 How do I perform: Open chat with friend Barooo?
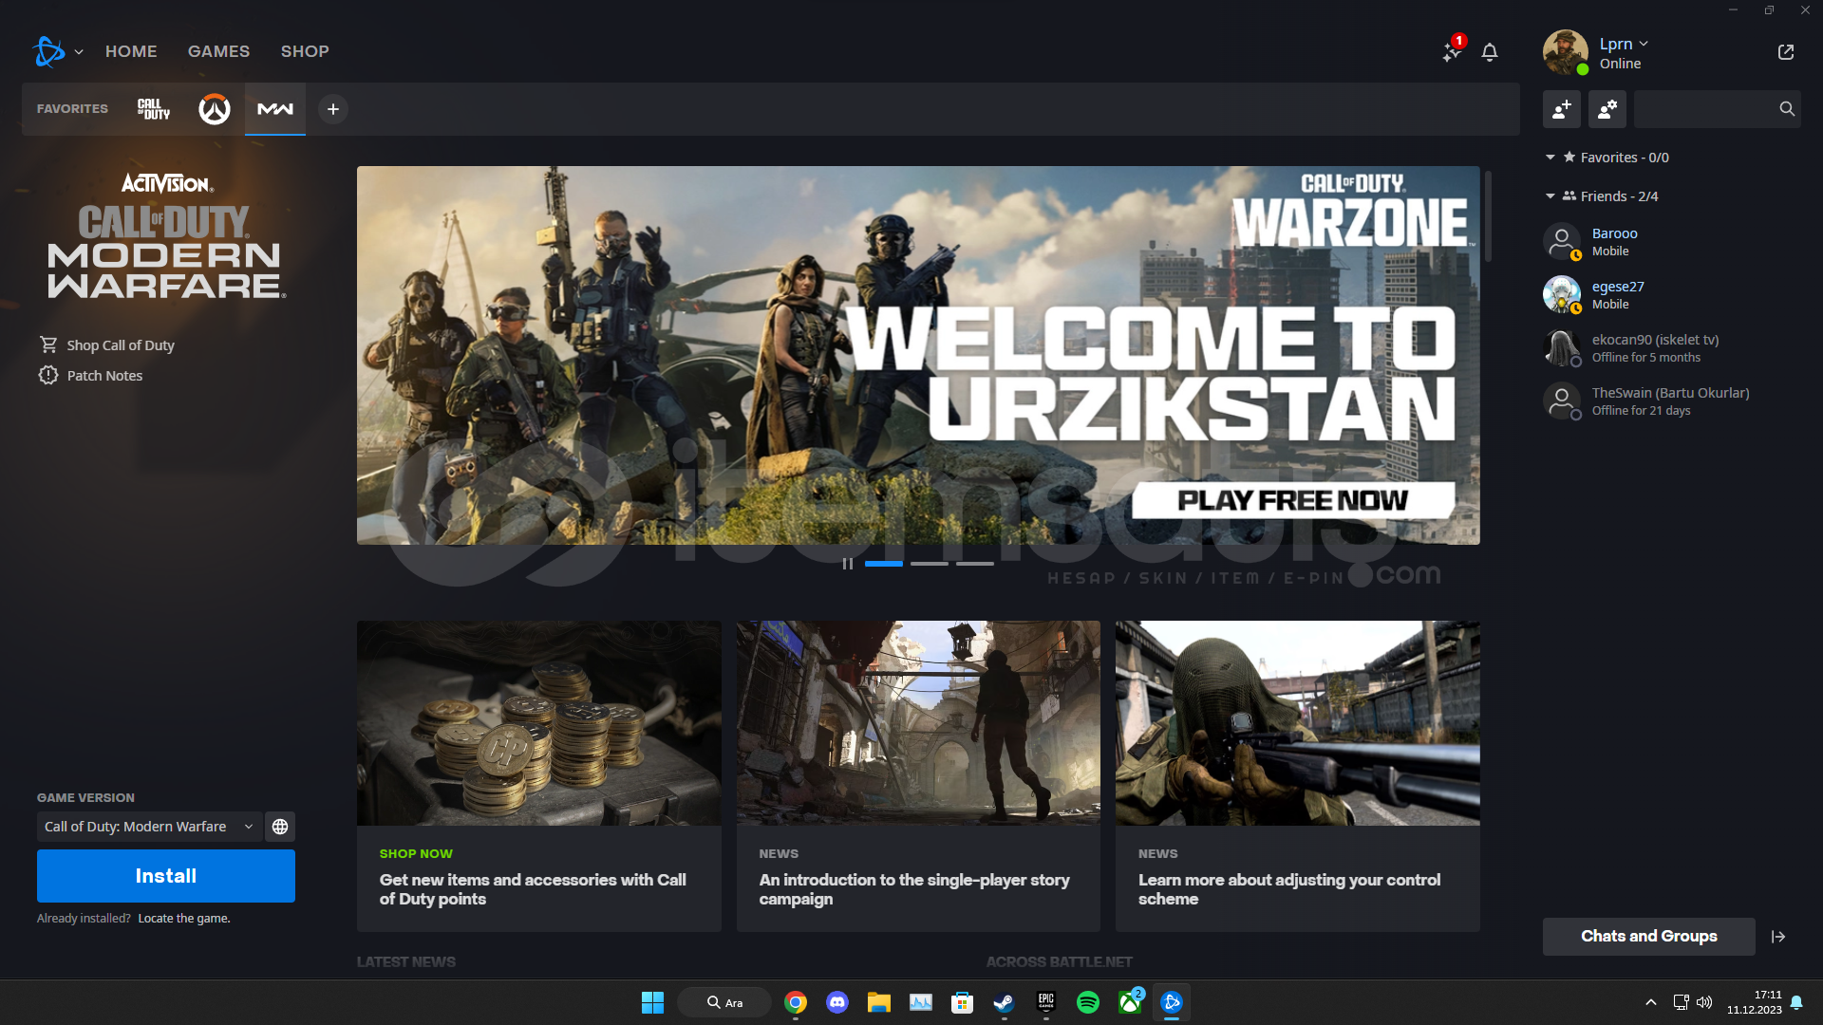pos(1671,242)
